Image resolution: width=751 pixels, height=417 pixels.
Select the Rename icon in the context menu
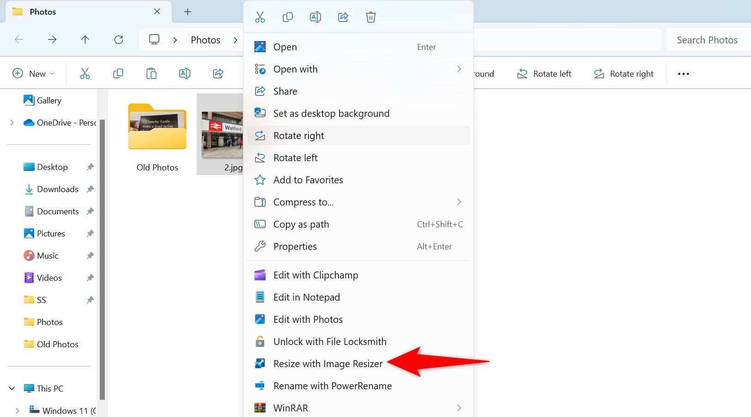[x=315, y=17]
